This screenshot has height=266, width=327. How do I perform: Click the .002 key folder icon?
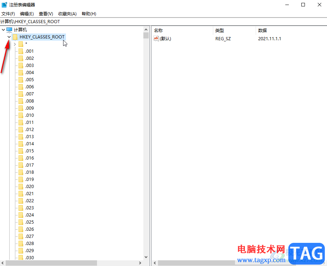tap(21, 58)
